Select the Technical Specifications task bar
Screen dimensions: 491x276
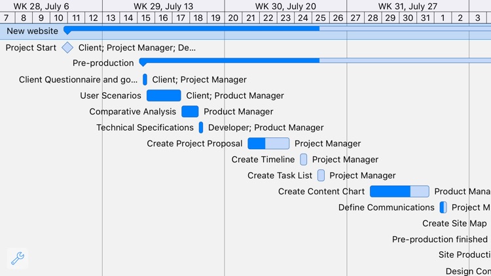point(201,128)
